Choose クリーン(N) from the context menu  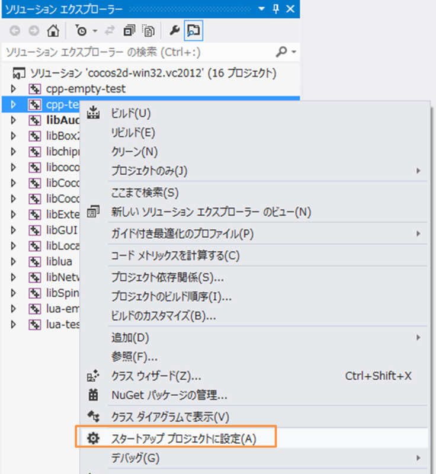pyautogui.click(x=254, y=152)
